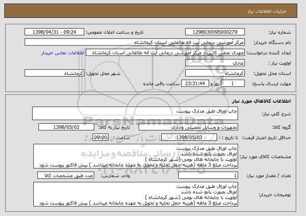Click the announcement date field 1398/04/31 - 09:24
The height and width of the screenshot is (216, 306).
(54, 32)
